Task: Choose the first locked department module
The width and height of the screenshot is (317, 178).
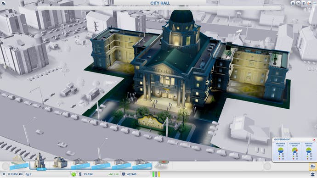Action: (80, 164)
